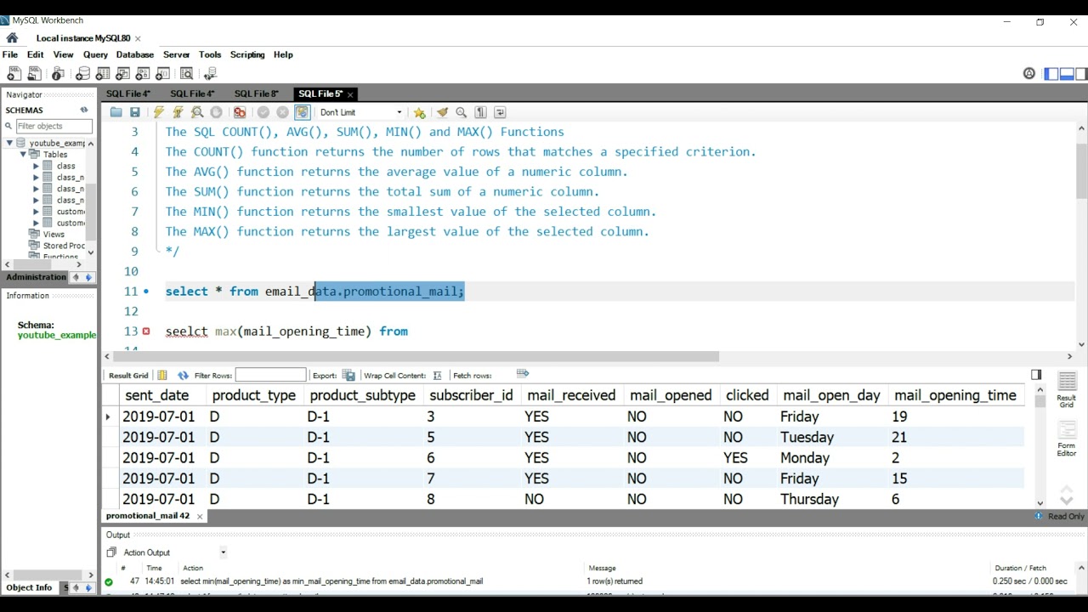
Task: Switch to the SQL File 8* tab
Action: [x=256, y=93]
